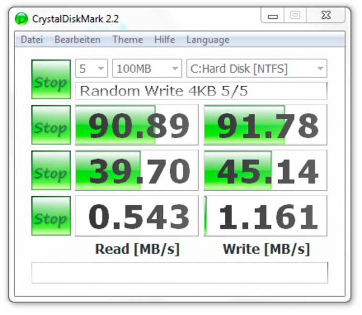This screenshot has width=362, height=315.
Task: Open the Bearbeiten menu
Action: tap(78, 39)
